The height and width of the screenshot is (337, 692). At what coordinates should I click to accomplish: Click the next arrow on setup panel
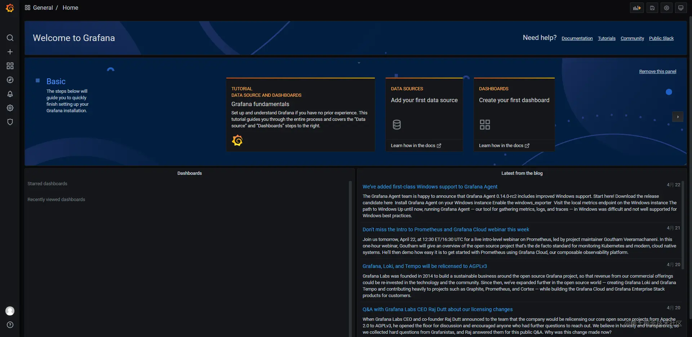click(x=678, y=117)
